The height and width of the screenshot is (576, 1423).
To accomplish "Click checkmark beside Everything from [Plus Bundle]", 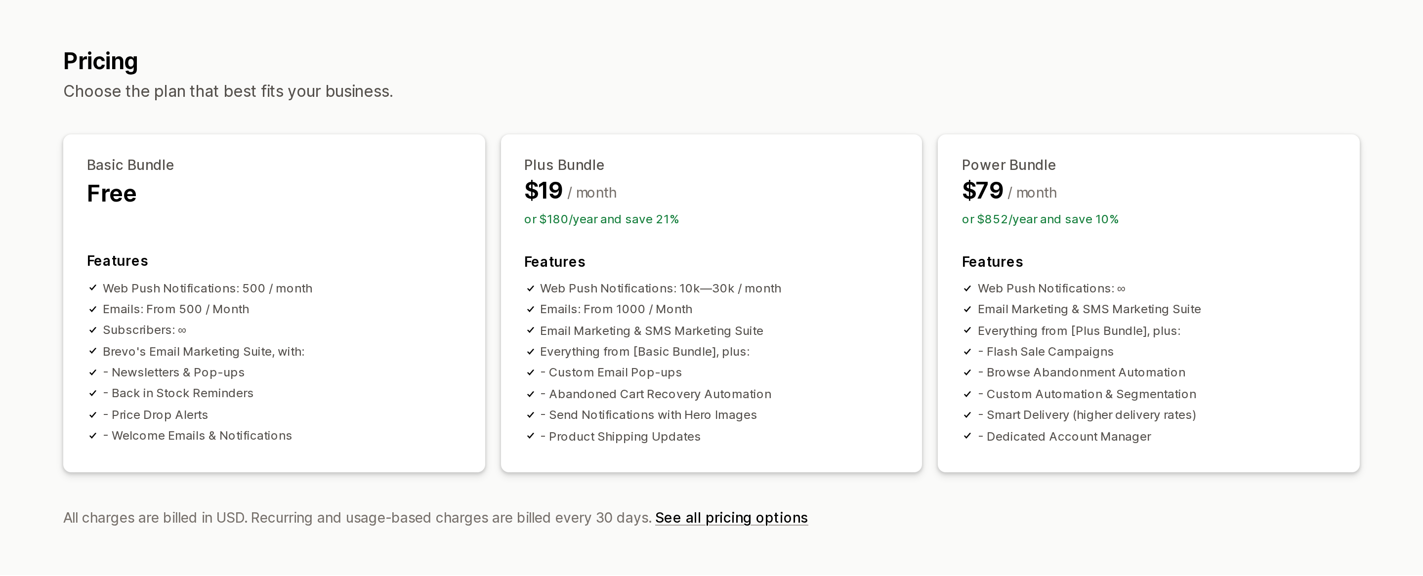I will [x=967, y=330].
